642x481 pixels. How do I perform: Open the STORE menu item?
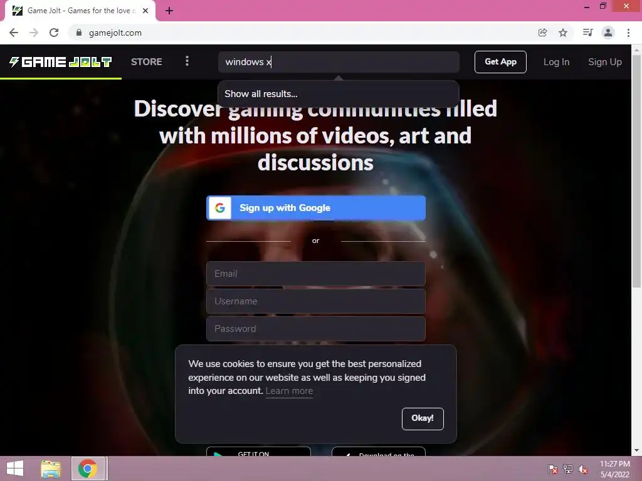[x=147, y=62]
